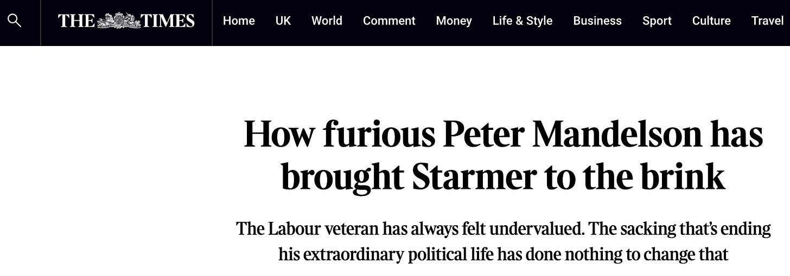This screenshot has width=790, height=276.
Task: Open the Comment section
Action: point(389,21)
